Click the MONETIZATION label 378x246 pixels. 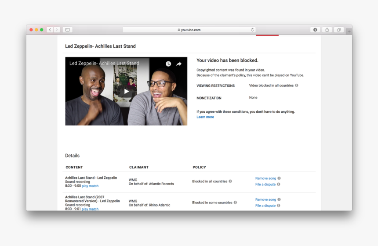pyautogui.click(x=209, y=98)
